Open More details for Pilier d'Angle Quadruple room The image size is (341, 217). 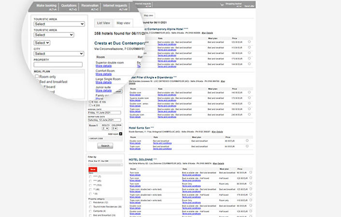point(135,117)
